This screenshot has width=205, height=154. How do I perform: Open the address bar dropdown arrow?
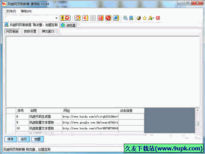click(56, 18)
